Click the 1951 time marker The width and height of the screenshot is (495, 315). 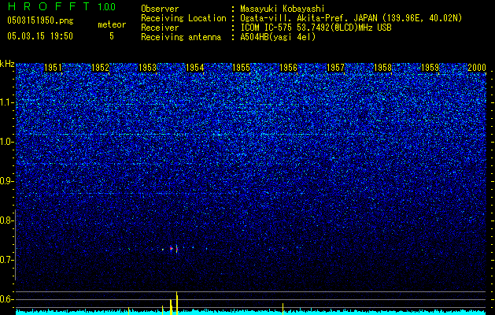(53, 68)
